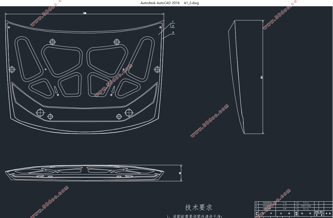Click the '铝合金' material cell in row 3
333x218 pixels.
pos(306,203)
